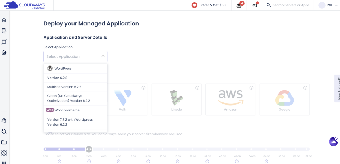Click the server size slider handle
340x164 pixels.
pos(89,149)
